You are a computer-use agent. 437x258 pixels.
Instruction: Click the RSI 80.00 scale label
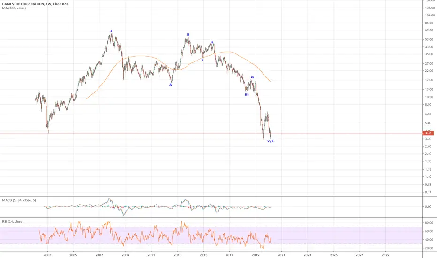[429, 223]
